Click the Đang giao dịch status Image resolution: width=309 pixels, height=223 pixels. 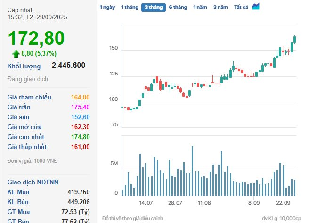pos(28,79)
